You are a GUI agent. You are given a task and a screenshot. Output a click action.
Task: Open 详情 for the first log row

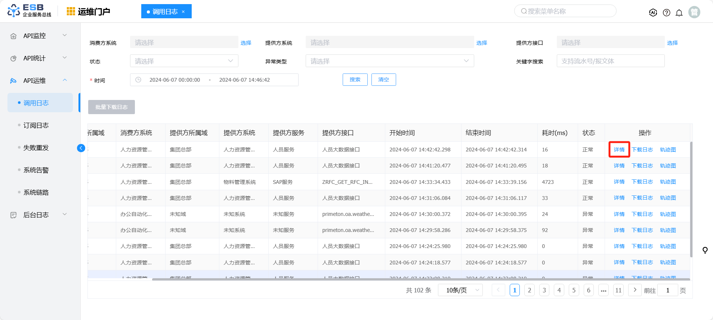click(x=619, y=150)
